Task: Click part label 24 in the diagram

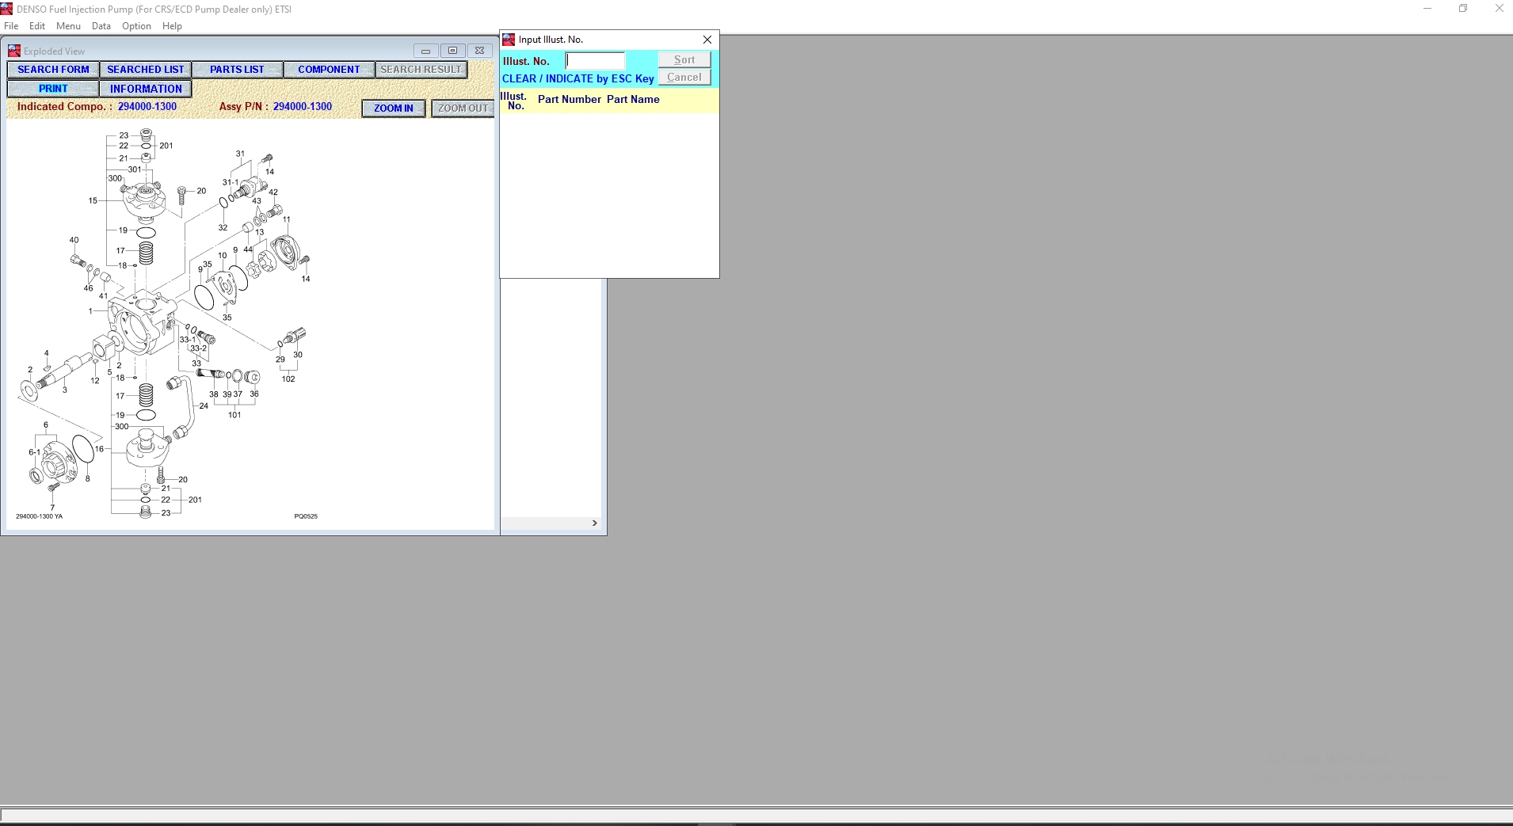Action: pos(204,406)
